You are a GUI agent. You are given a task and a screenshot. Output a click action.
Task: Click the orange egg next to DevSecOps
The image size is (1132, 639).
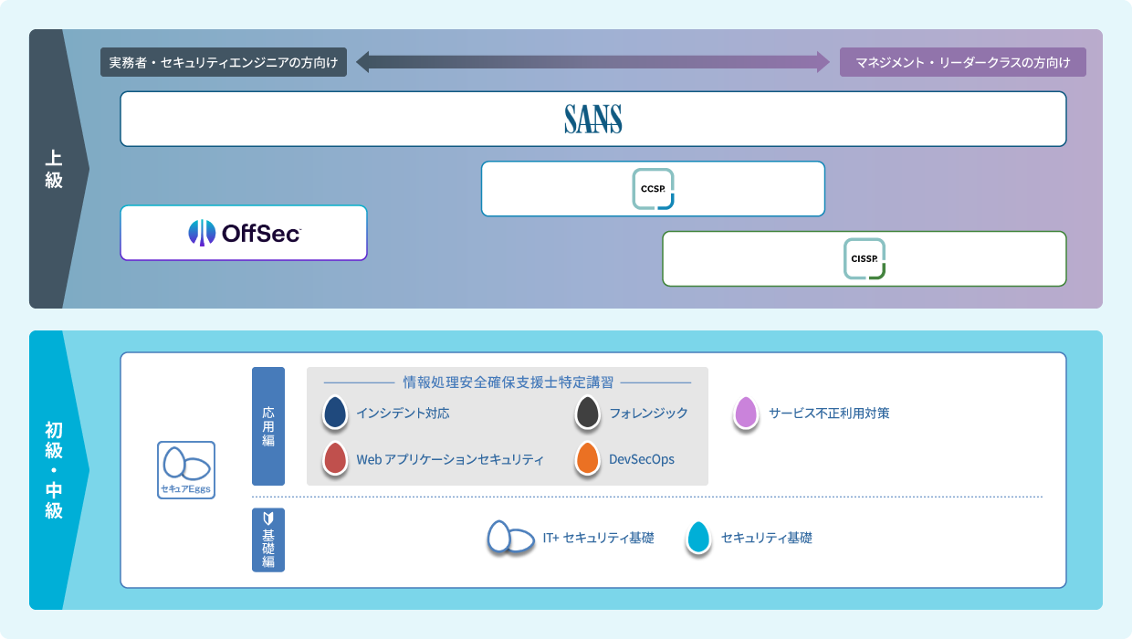pyautogui.click(x=587, y=458)
